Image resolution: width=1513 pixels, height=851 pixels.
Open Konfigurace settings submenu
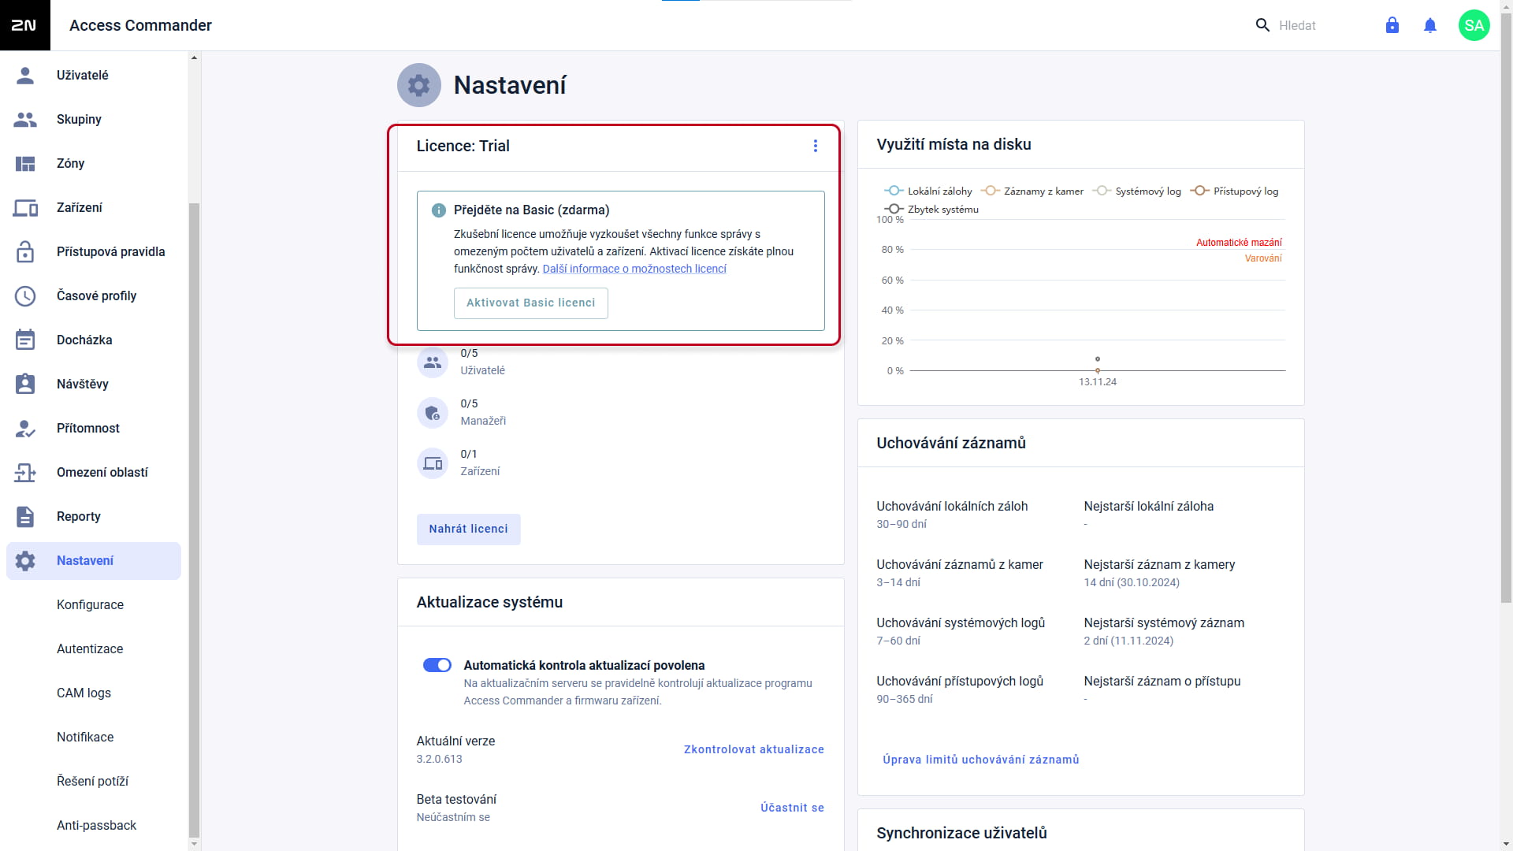tap(90, 604)
